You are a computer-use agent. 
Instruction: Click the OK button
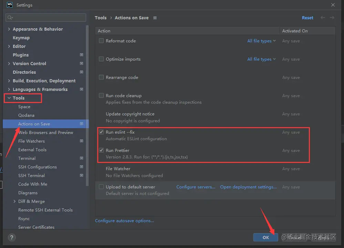point(266,237)
